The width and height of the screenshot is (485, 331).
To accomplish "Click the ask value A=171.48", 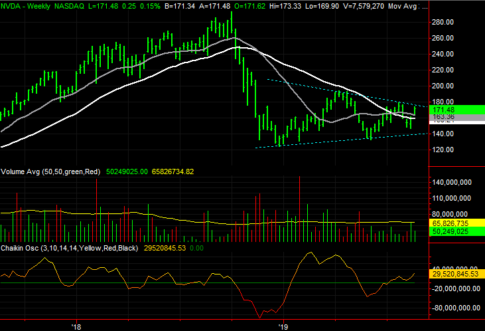I will pyautogui.click(x=215, y=6).
